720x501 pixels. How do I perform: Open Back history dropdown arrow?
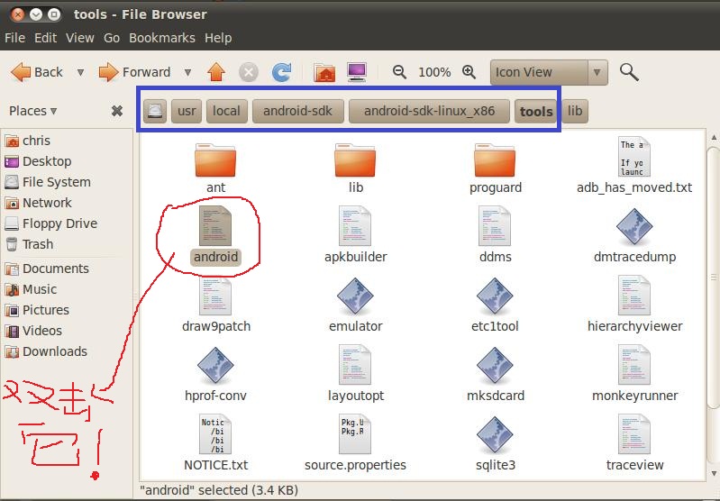click(x=81, y=73)
